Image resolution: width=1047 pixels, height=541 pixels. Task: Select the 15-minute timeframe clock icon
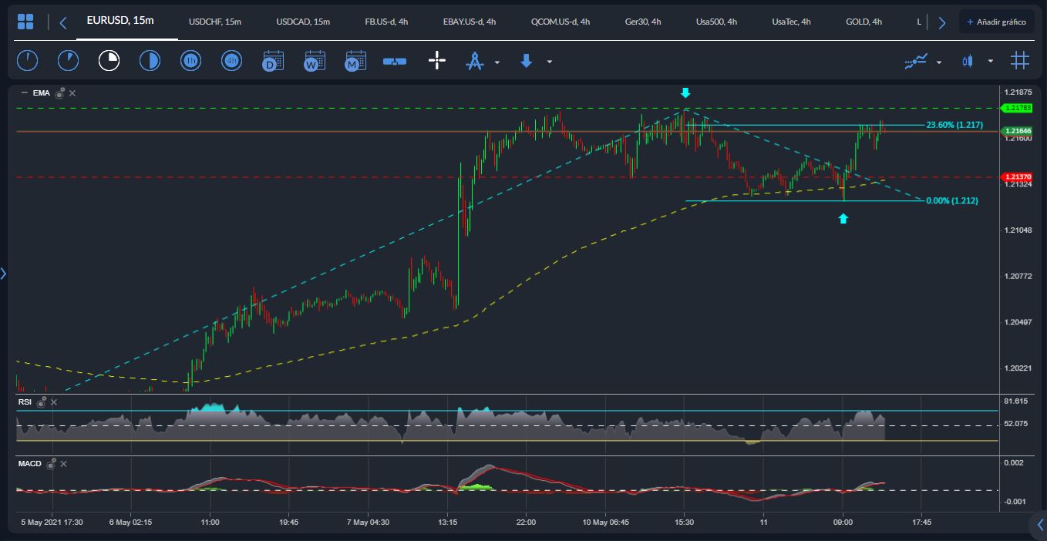click(x=109, y=61)
